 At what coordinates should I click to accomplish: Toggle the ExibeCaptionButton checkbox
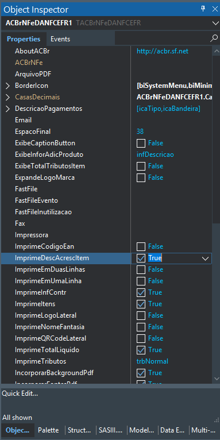click(x=141, y=144)
